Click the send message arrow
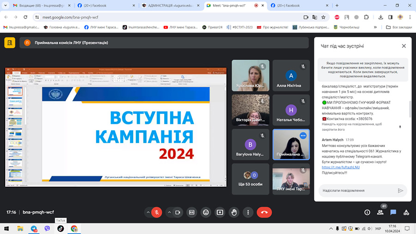The image size is (416, 234). pos(401,191)
